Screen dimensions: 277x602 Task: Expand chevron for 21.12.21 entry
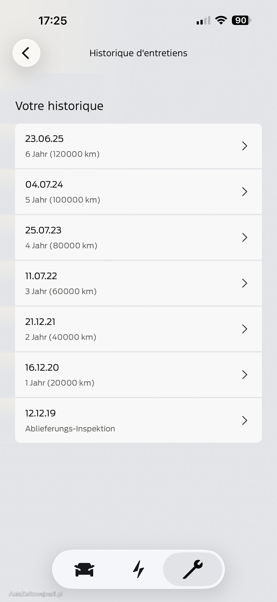pos(244,329)
